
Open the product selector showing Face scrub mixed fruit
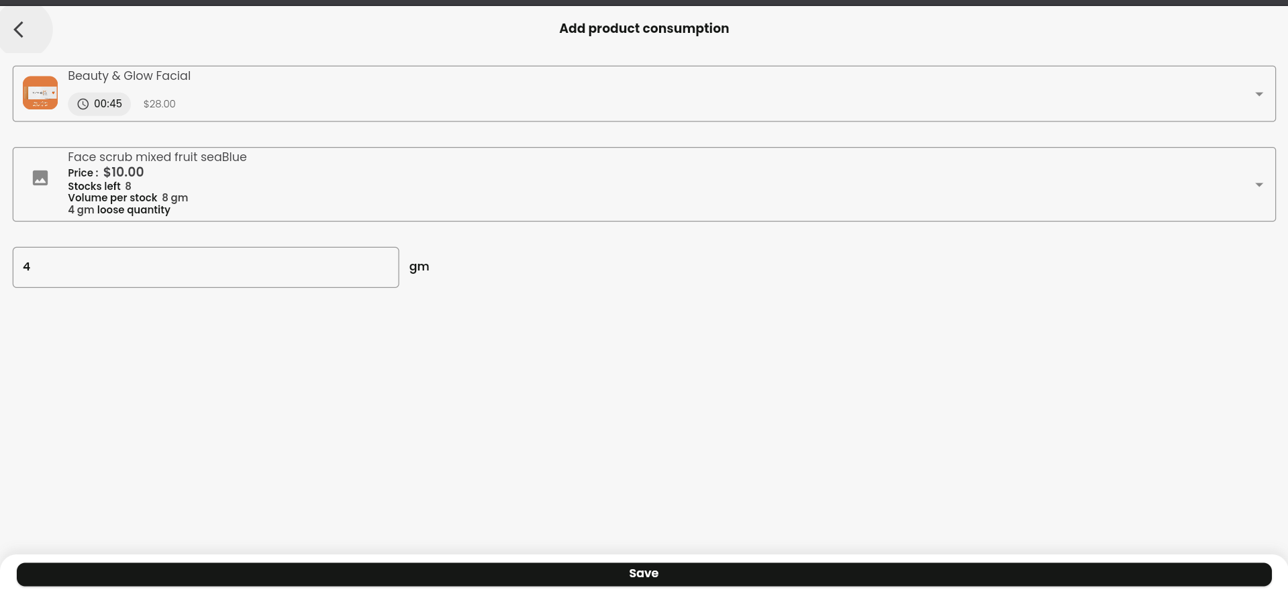tap(644, 185)
